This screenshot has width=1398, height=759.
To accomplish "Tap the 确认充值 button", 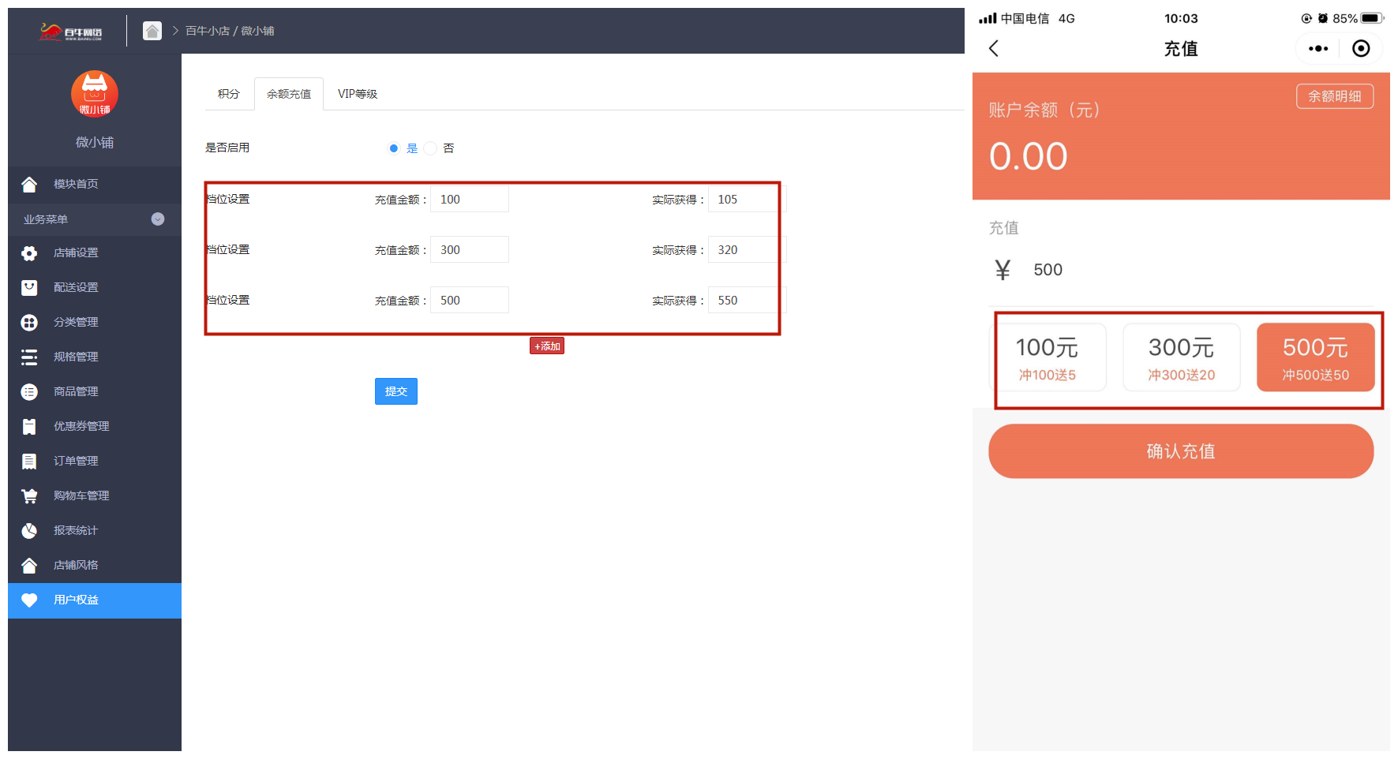I will pos(1181,451).
